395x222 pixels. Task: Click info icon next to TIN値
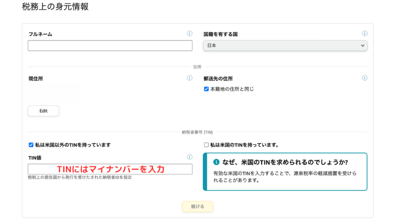[189, 157]
